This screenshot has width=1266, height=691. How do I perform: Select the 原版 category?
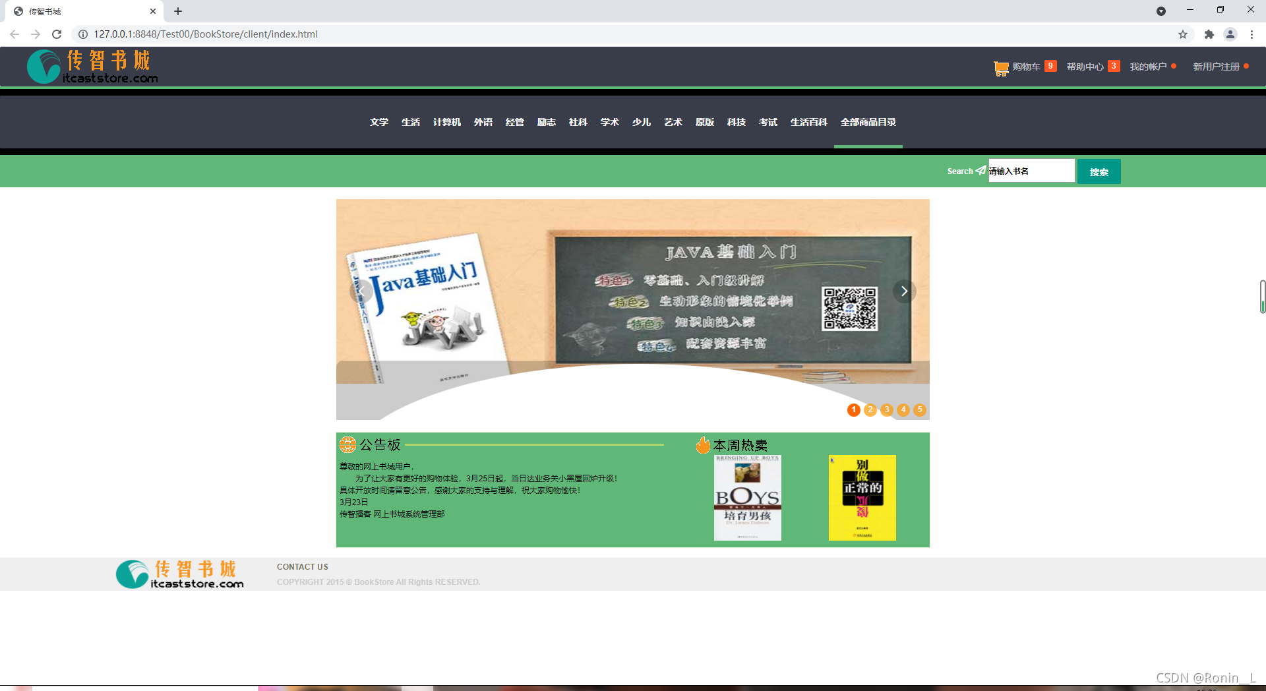pyautogui.click(x=705, y=122)
